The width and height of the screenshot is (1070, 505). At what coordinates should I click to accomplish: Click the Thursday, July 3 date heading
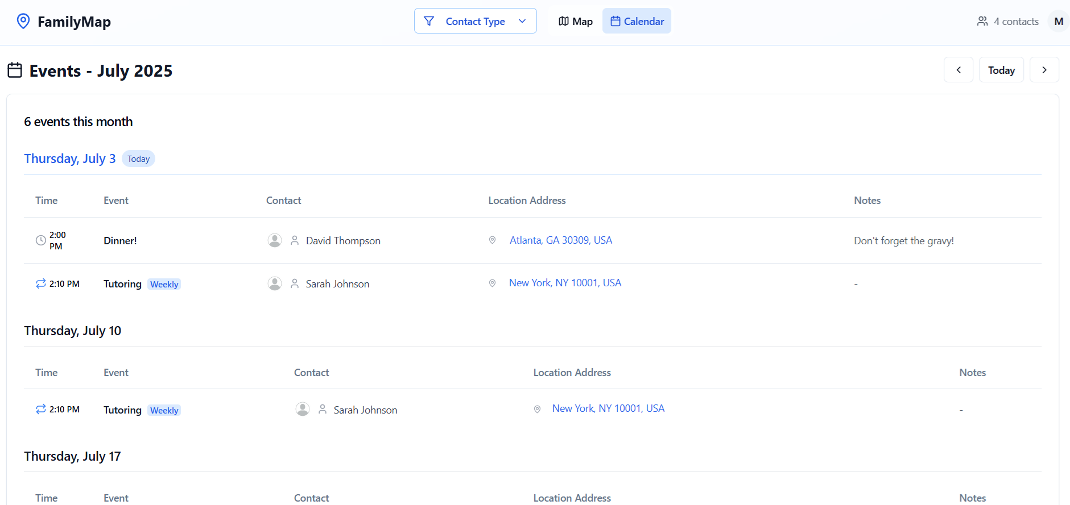69,158
